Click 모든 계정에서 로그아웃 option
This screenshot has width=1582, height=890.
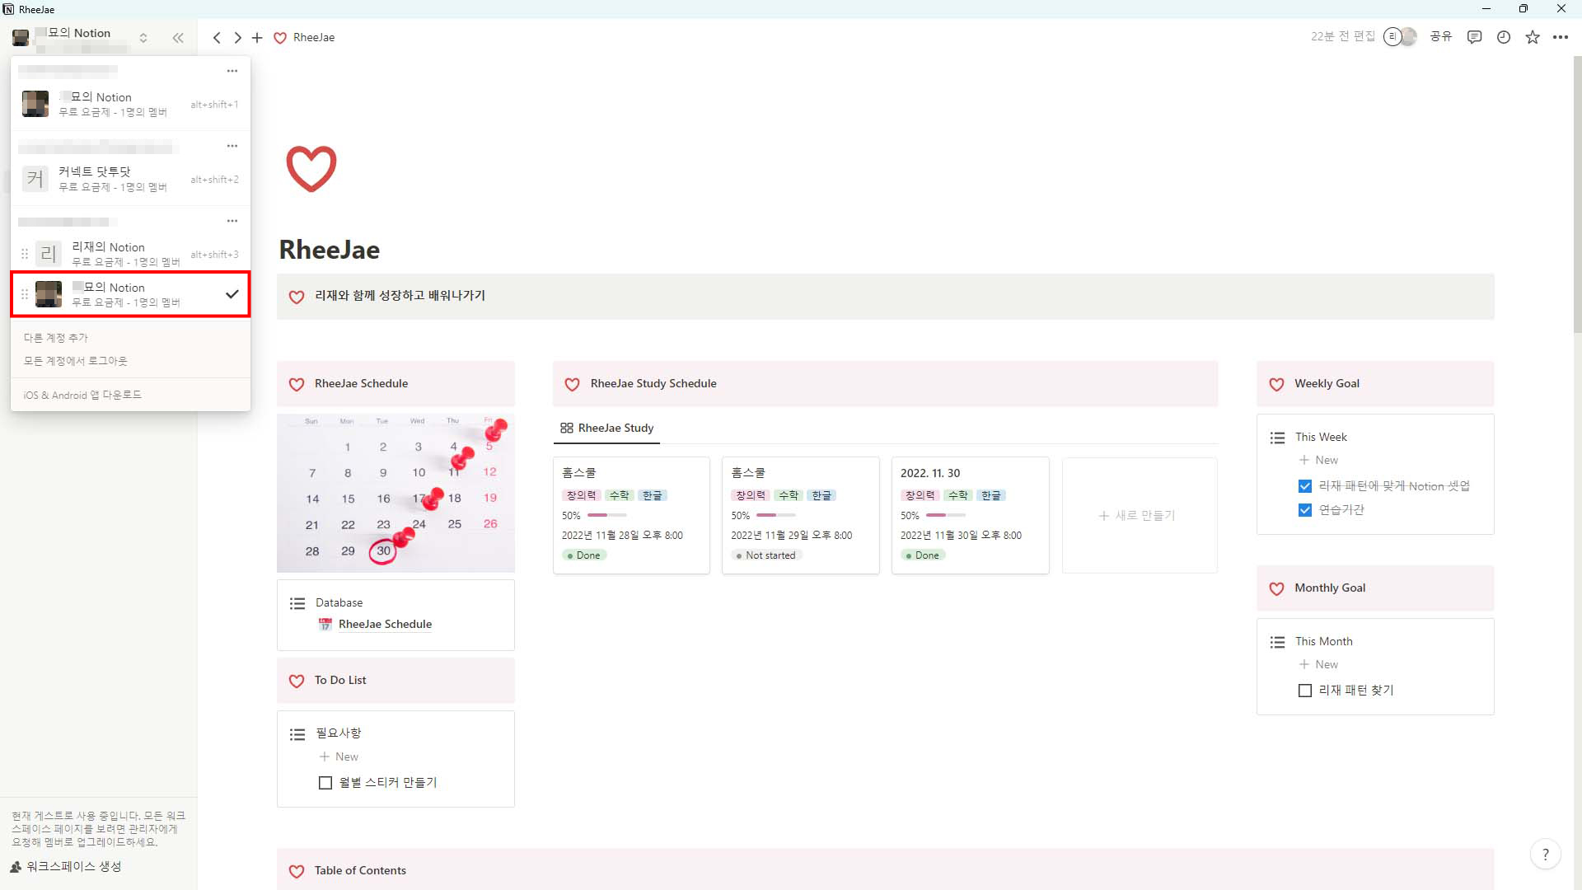point(75,361)
